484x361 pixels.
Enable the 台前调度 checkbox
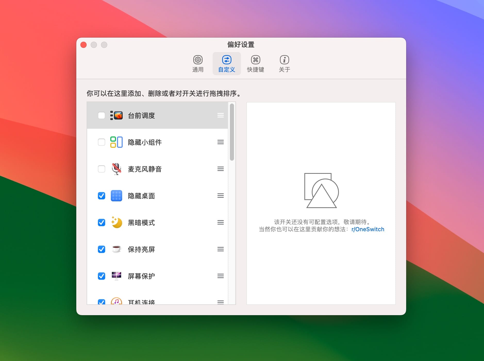[102, 115]
